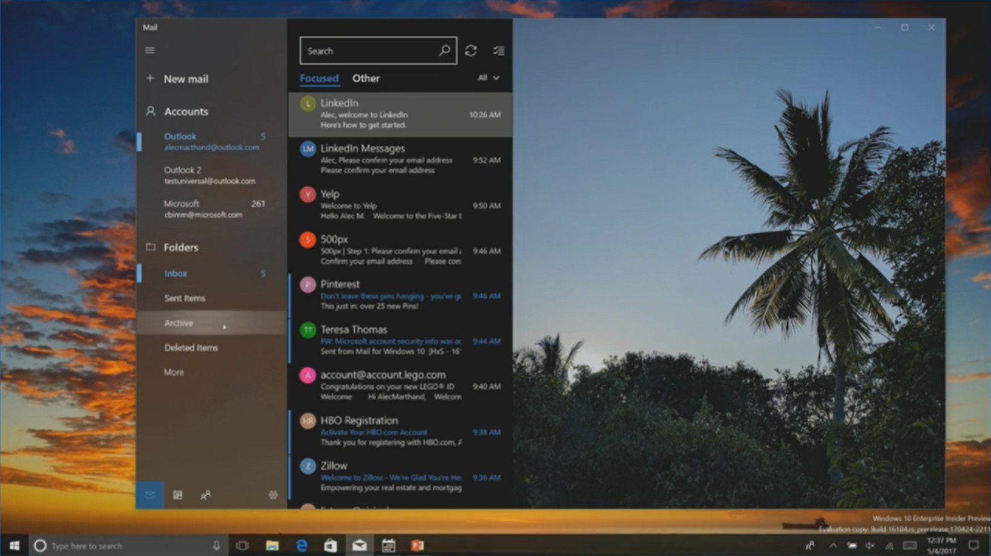The height and width of the screenshot is (556, 991).
Task: Open the hamburger menu in Mail
Action: (149, 50)
